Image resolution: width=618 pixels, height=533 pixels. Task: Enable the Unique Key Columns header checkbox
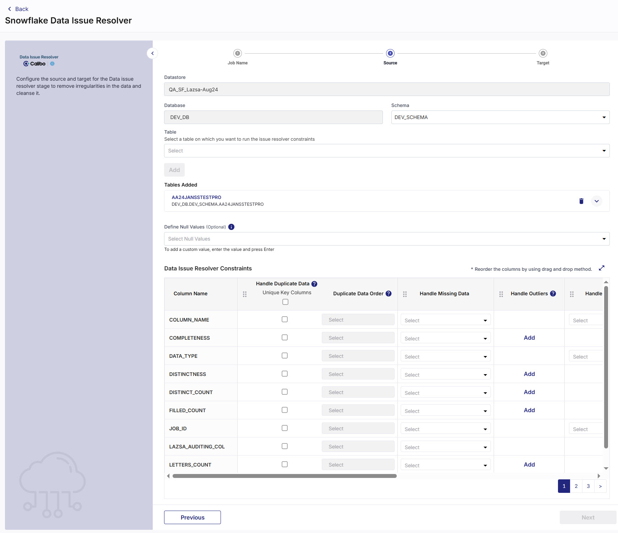point(285,302)
